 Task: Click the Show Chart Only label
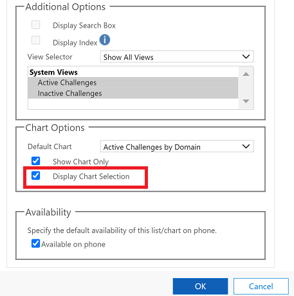pyautogui.click(x=81, y=162)
